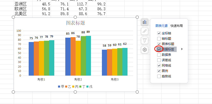Uncheck the 图表标题 checkbox
The width and height of the screenshot is (212, 104).
(x=159, y=44)
